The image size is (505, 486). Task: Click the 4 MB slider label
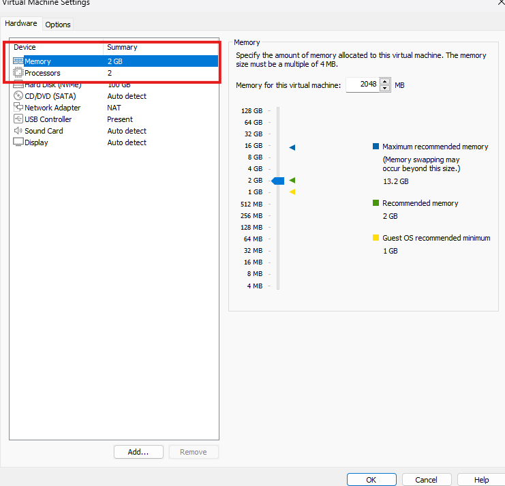point(255,286)
